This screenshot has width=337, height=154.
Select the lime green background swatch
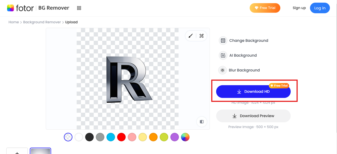coord(164,137)
